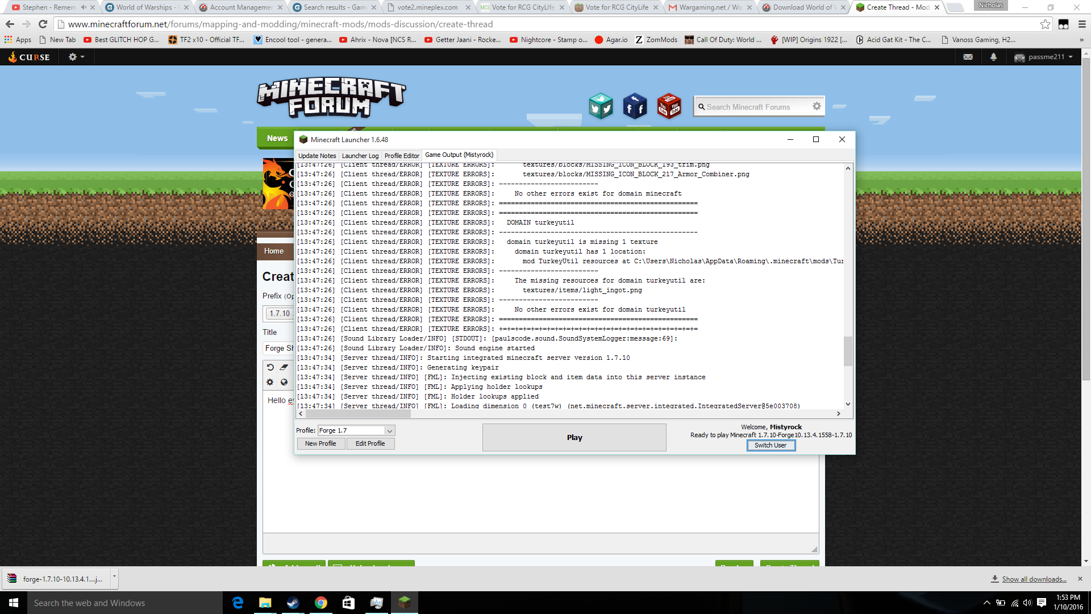Scroll down the game output log
The width and height of the screenshot is (1091, 614).
pos(847,405)
